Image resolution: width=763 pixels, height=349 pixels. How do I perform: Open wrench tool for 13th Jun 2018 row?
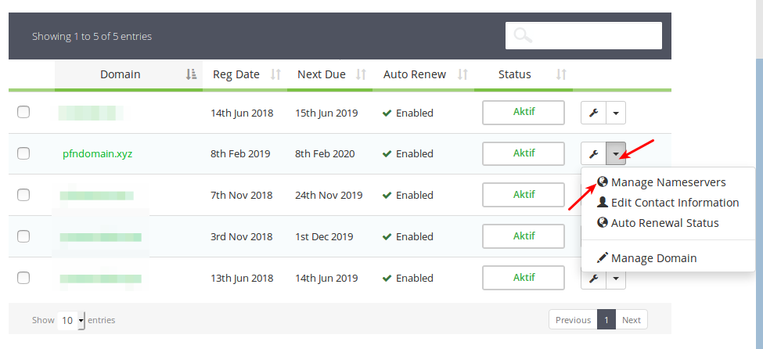coord(594,279)
